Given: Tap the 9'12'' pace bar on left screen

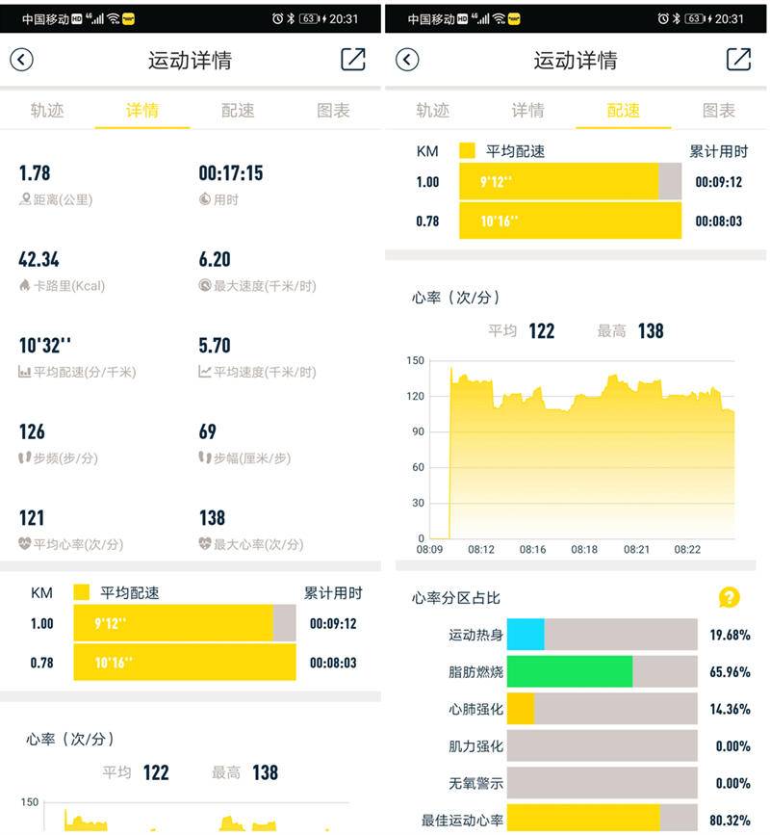Looking at the screenshot, I should tap(173, 623).
